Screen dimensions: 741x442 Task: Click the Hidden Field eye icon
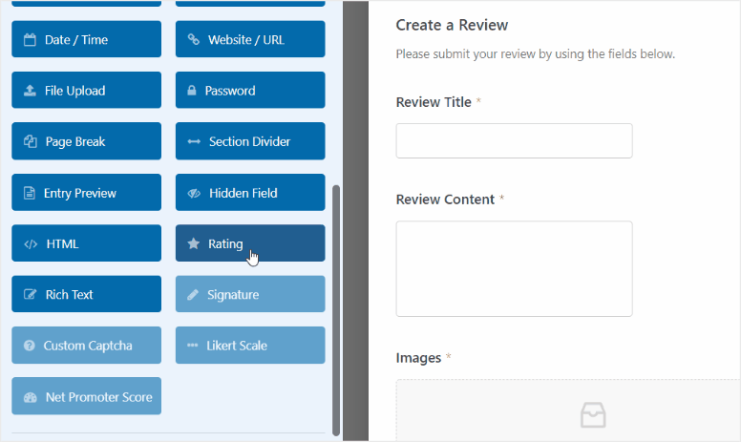pos(193,193)
